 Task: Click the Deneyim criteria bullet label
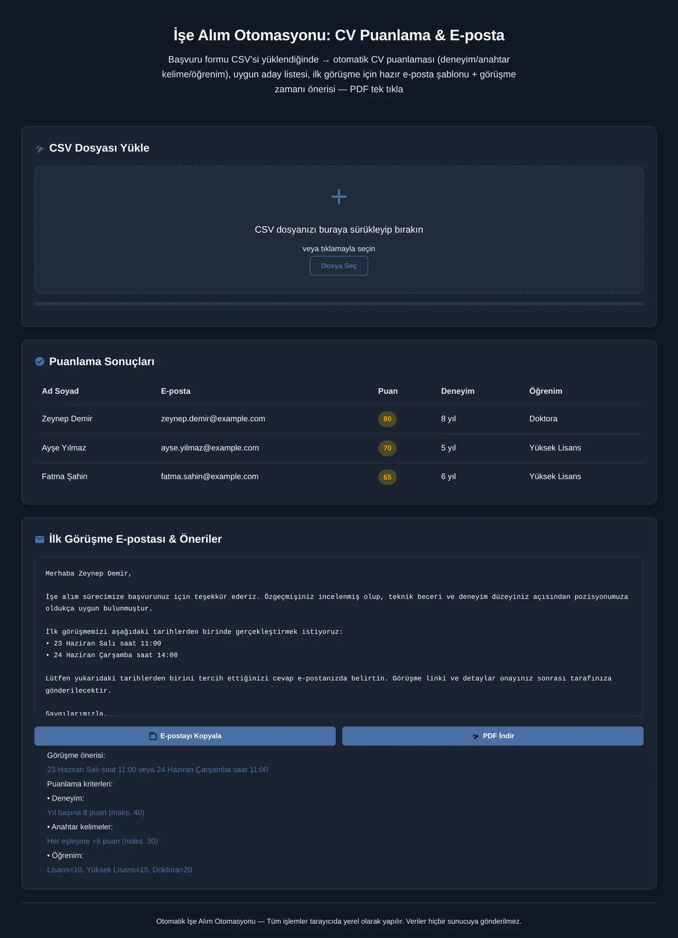tap(66, 798)
